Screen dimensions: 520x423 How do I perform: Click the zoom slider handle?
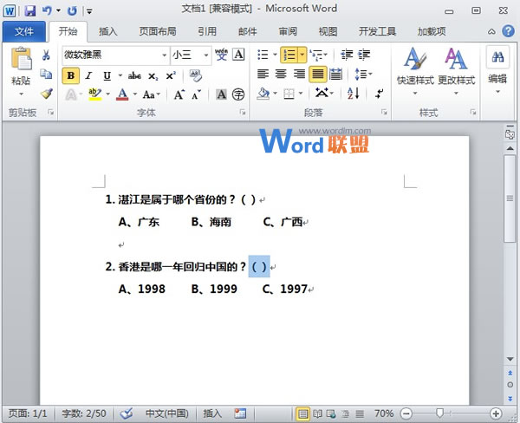(x=439, y=413)
